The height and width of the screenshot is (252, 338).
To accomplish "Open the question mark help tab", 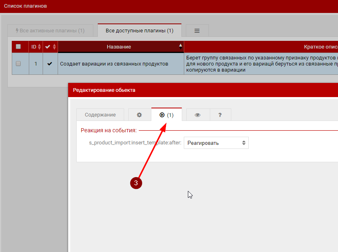I will (220, 115).
